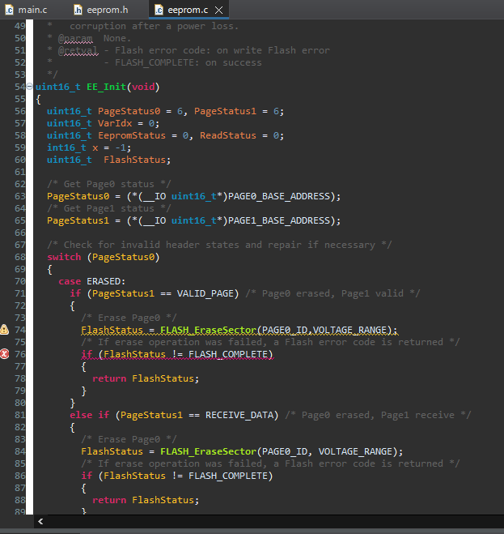Switch to the eeprom.h editor tab
Image resolution: width=504 pixels, height=534 pixels.
tap(101, 10)
